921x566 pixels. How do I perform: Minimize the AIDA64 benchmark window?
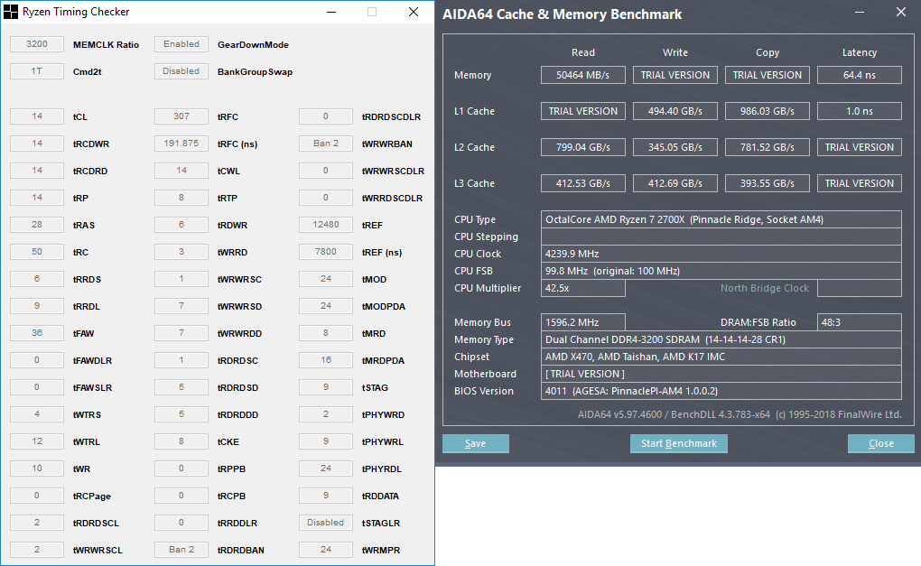(860, 13)
